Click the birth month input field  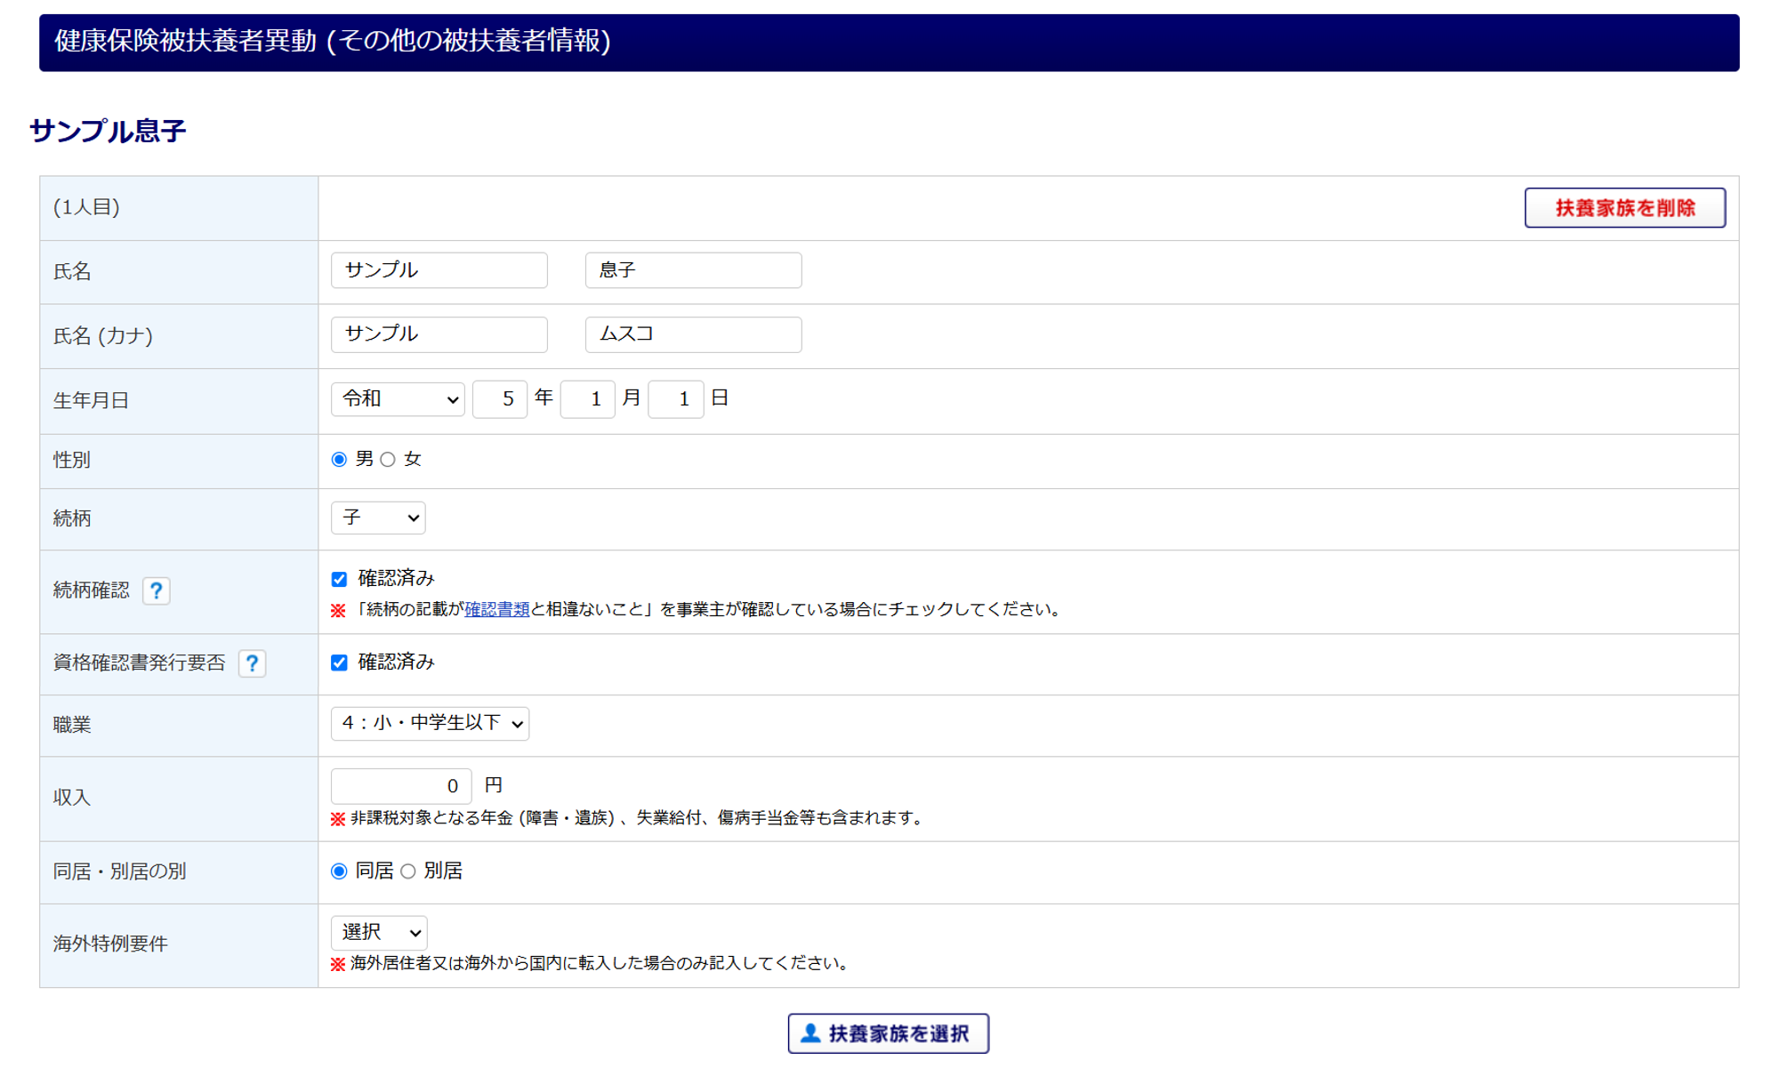pyautogui.click(x=588, y=399)
